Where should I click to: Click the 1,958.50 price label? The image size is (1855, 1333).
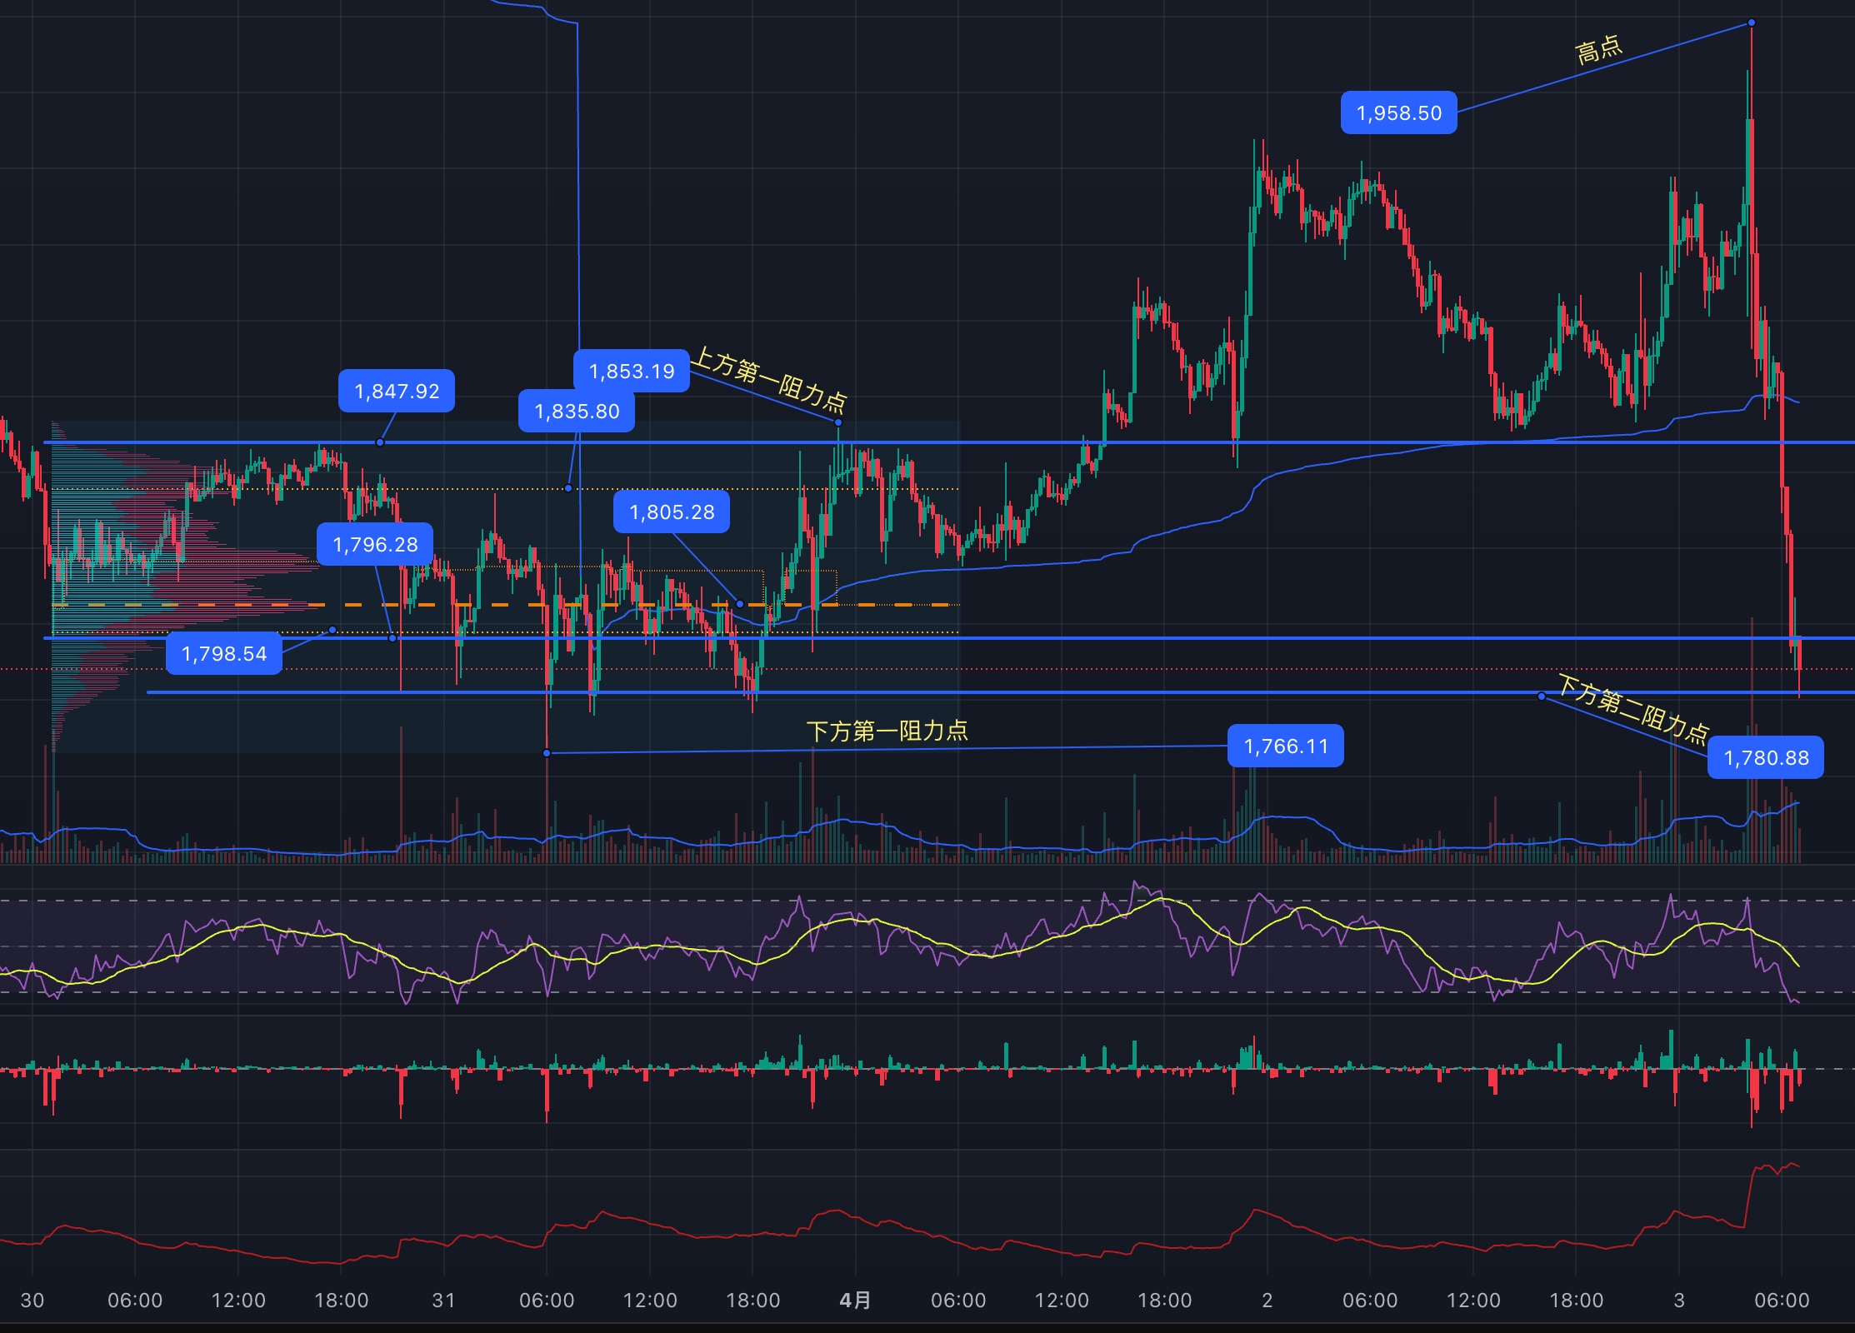click(x=1398, y=112)
